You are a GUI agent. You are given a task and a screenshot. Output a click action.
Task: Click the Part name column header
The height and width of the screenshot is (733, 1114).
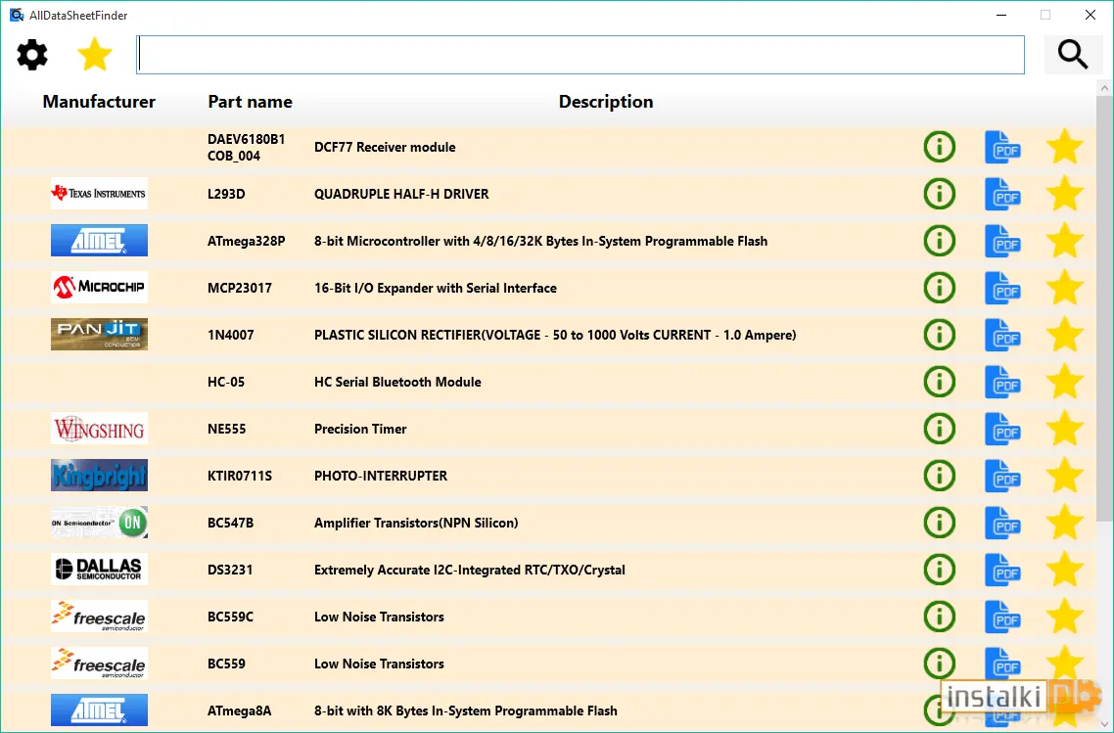250,102
